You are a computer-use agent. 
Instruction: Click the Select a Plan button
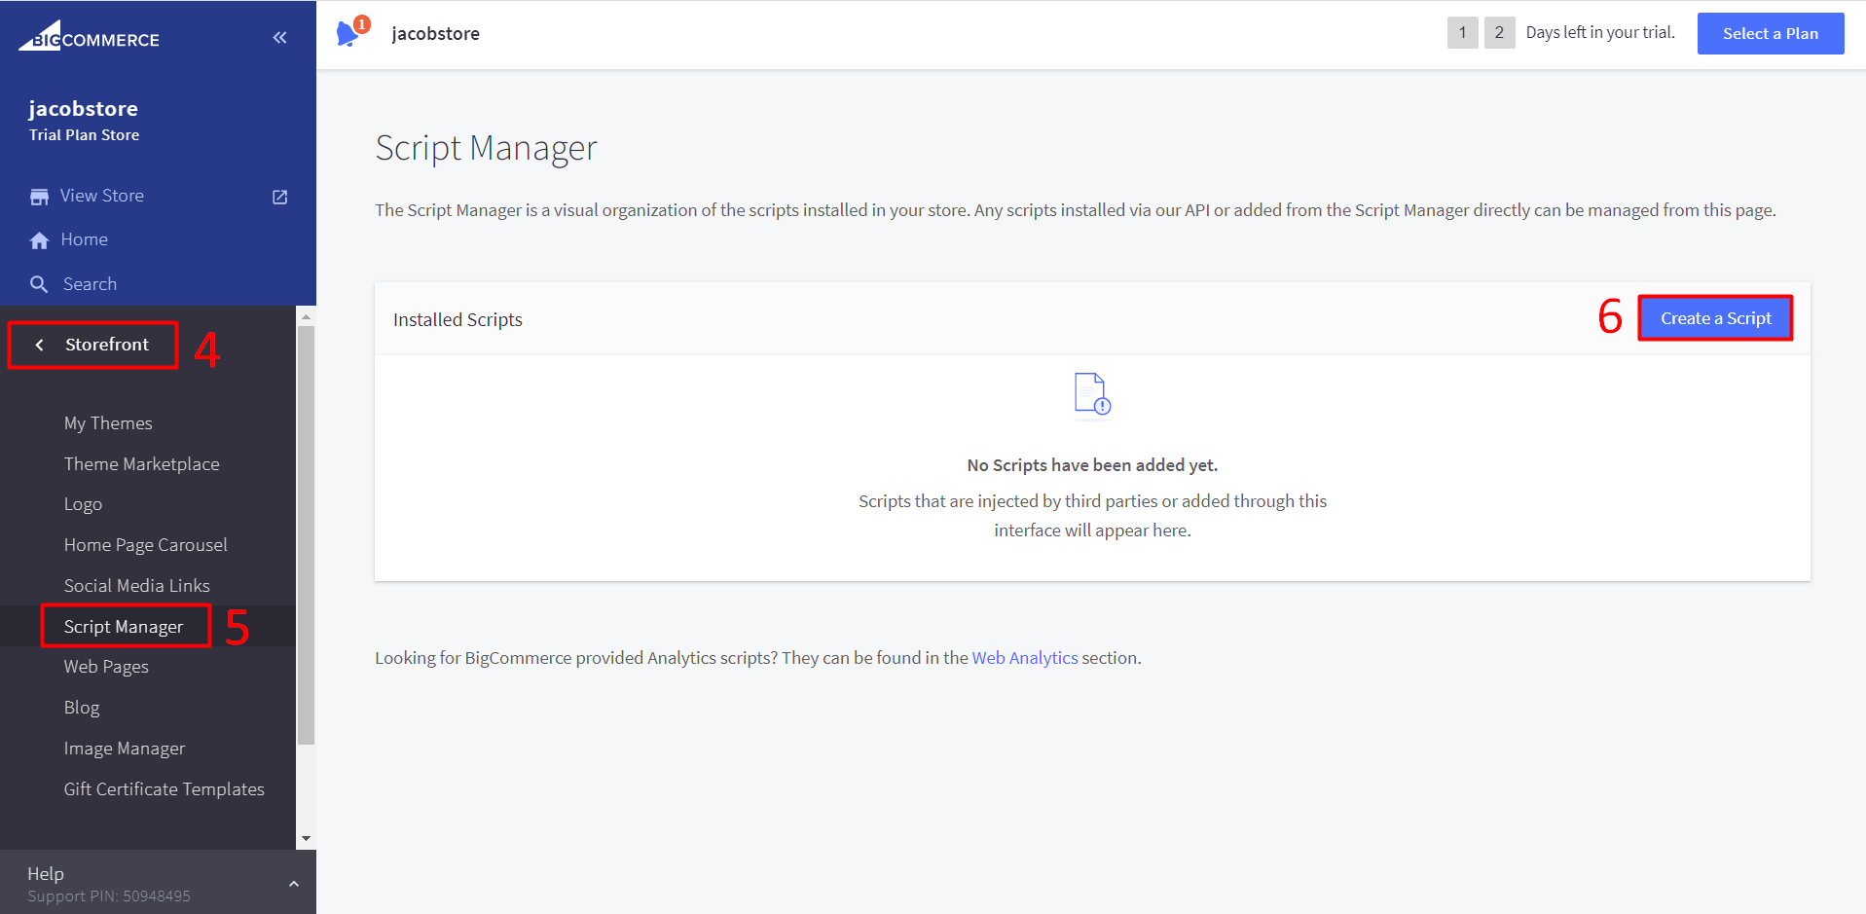[1770, 34]
